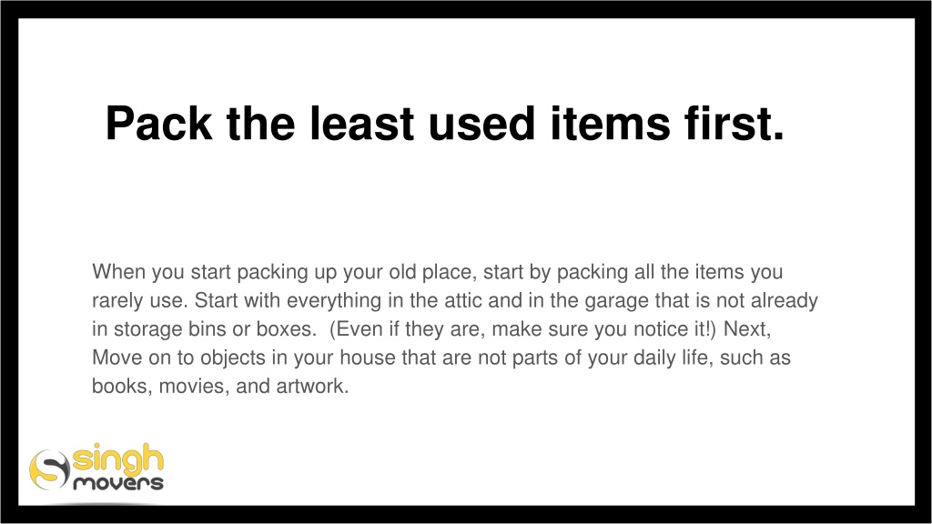
Task: Click the Singh Movers swirl logo icon
Action: (49, 469)
